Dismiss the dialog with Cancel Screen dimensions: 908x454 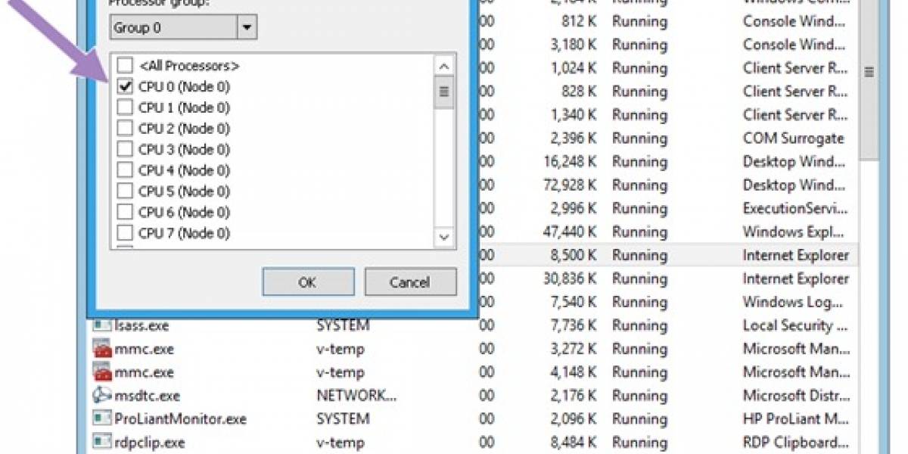click(410, 282)
